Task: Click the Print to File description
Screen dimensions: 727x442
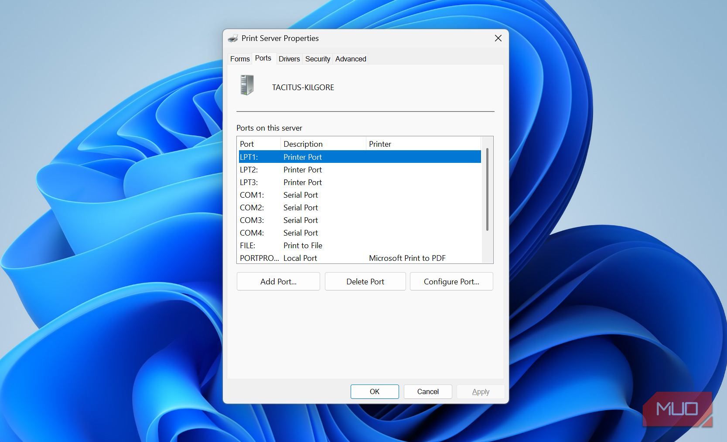Action: click(x=303, y=245)
